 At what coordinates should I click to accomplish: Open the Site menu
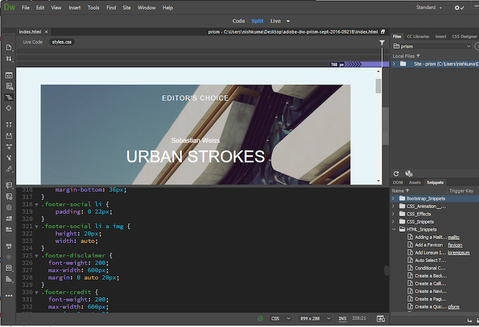(x=127, y=7)
